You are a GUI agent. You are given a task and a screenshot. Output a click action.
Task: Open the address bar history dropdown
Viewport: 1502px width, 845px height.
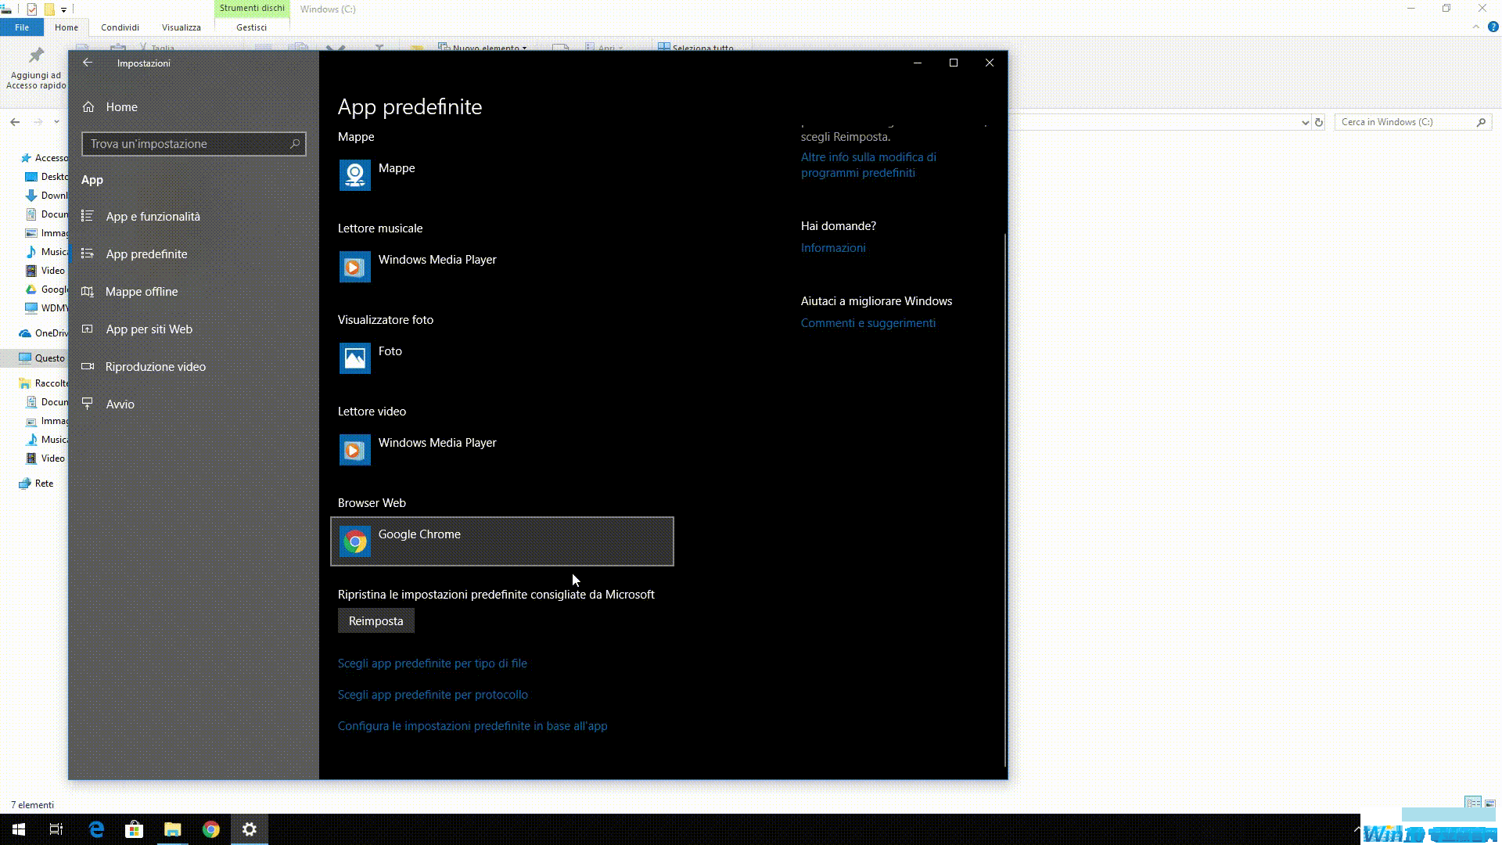(x=1305, y=122)
